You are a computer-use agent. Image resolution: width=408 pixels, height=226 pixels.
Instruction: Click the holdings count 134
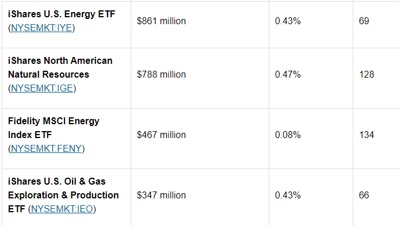coord(367,135)
